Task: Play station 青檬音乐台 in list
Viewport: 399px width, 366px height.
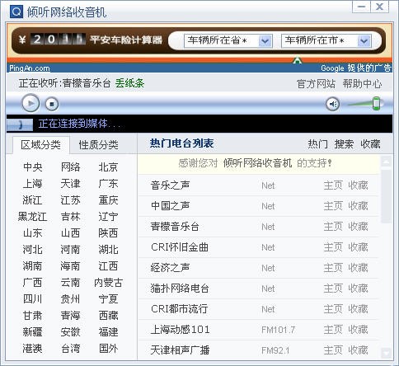Action: coord(175,227)
